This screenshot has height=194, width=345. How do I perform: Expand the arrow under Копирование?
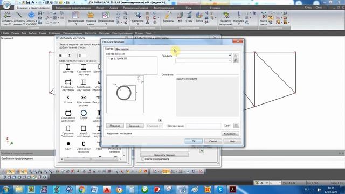click(x=76, y=24)
